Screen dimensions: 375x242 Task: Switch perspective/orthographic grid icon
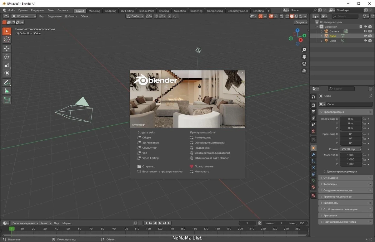tap(304, 71)
